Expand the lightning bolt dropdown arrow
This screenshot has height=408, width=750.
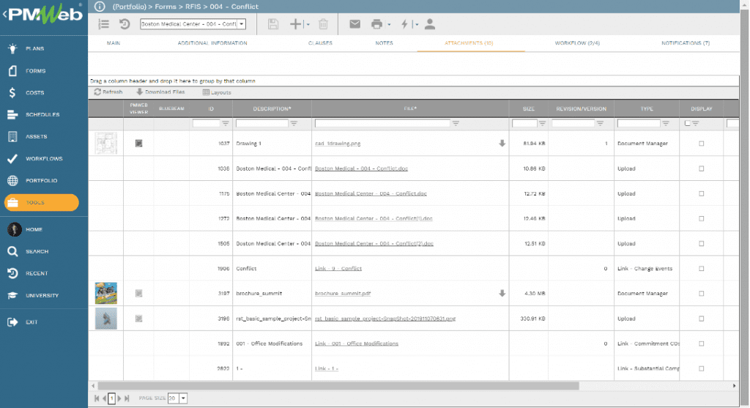417,24
